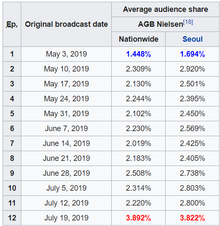Click the Original broadcast date header
Screen dimensions: 220x226
point(66,24)
